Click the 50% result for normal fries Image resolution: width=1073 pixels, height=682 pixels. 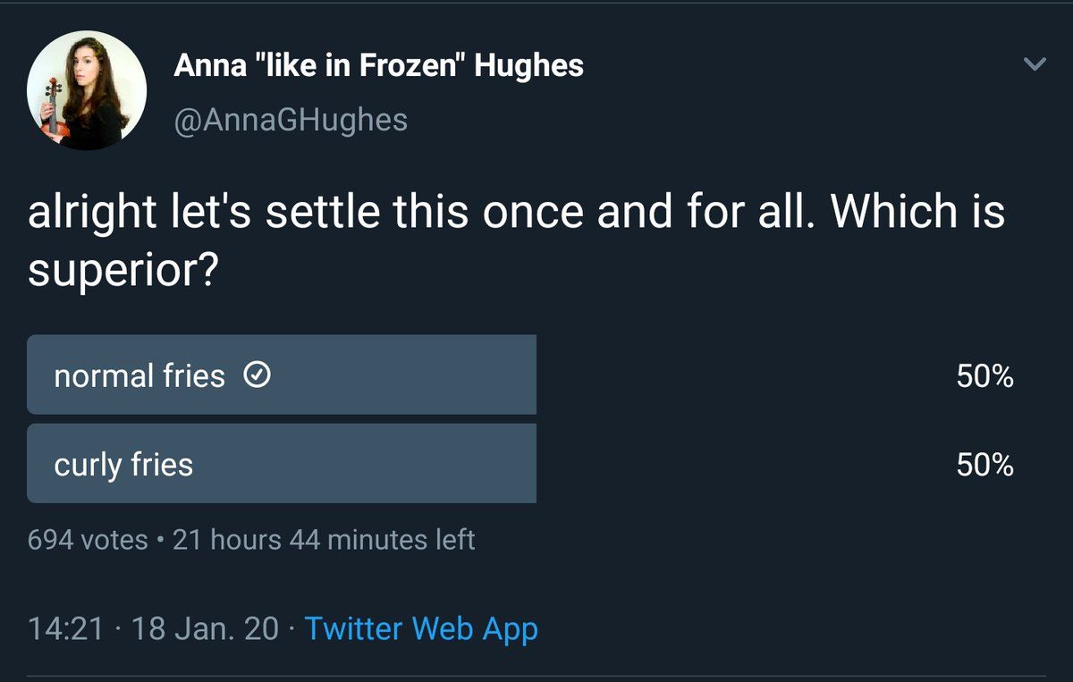pyautogui.click(x=984, y=376)
